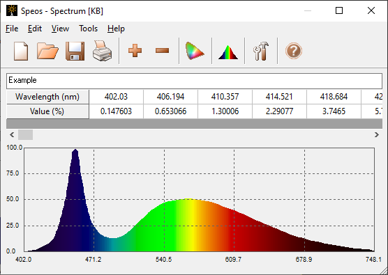This screenshot has width=388, height=275.
Task: Print using the printer icon
Action: [102, 51]
